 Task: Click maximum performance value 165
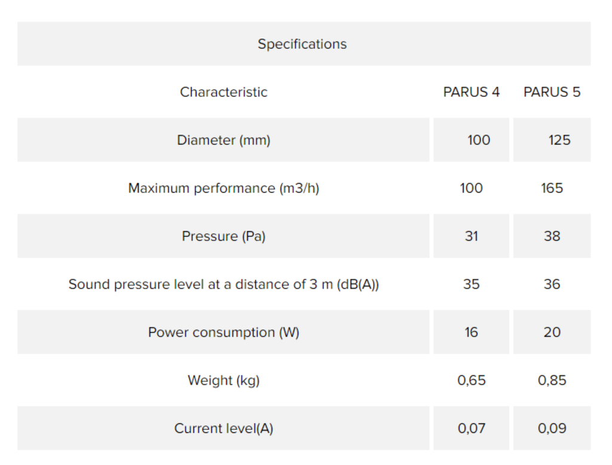pos(552,188)
